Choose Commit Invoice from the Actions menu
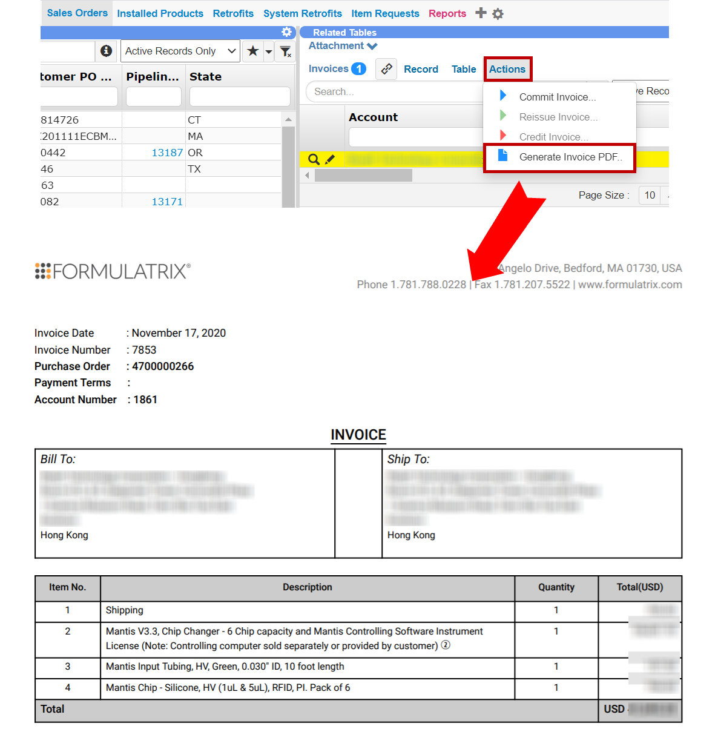The image size is (718, 729). [x=557, y=97]
